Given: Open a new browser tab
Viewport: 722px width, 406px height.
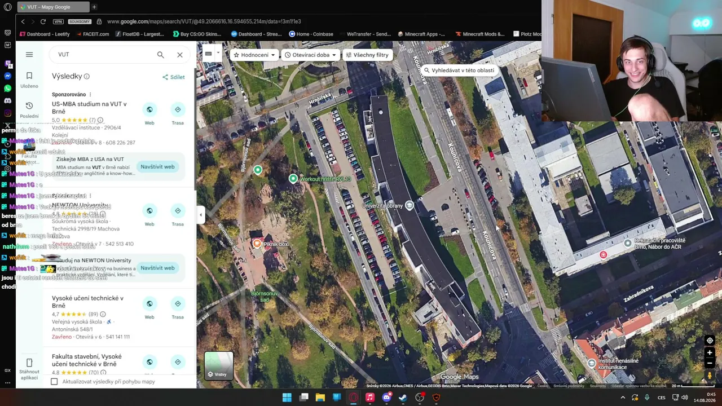Looking at the screenshot, I should (94, 7).
